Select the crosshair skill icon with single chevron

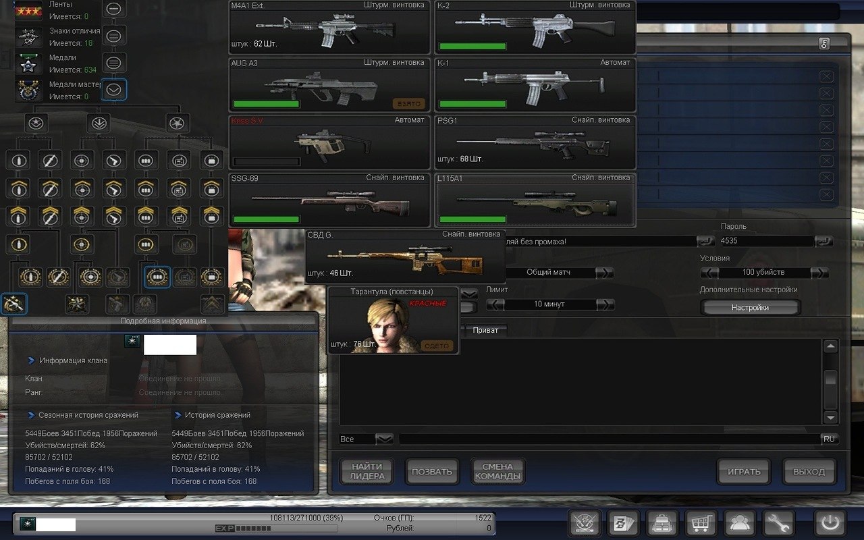(82, 188)
